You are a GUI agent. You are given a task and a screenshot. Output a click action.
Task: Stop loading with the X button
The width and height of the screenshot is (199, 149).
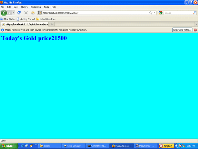click(26, 13)
